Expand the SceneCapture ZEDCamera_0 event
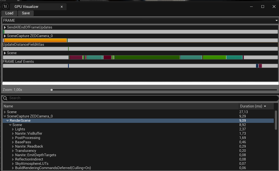The width and height of the screenshot is (279, 171). pos(4,36)
